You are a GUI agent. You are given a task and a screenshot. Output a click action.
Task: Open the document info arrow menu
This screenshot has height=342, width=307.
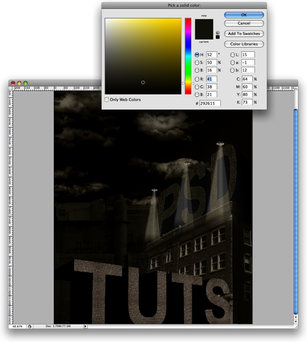[x=85, y=326]
